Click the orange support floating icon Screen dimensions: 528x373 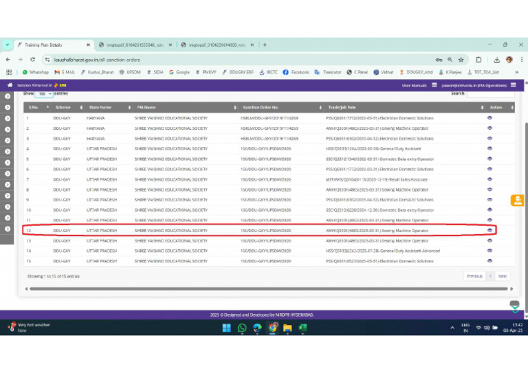(517, 201)
